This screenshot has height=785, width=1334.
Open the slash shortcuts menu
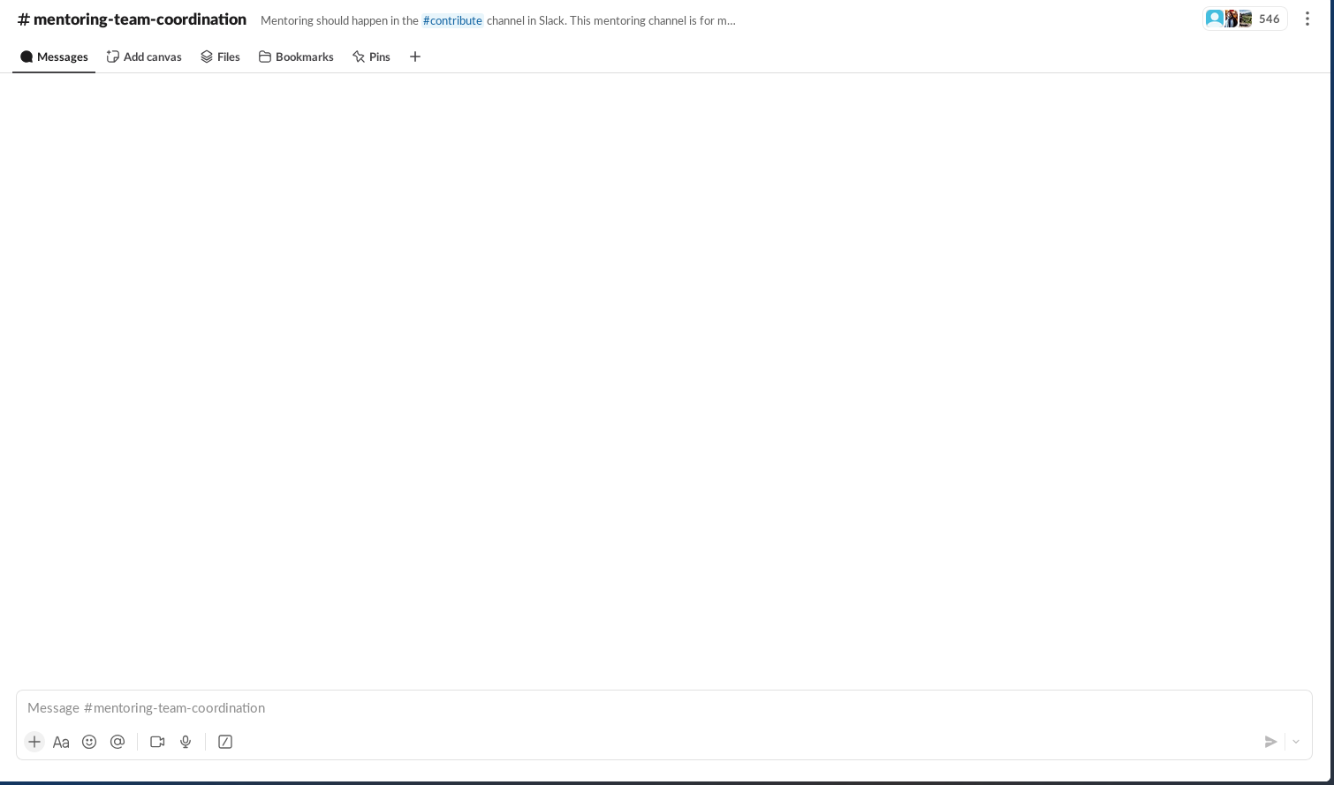click(x=225, y=742)
